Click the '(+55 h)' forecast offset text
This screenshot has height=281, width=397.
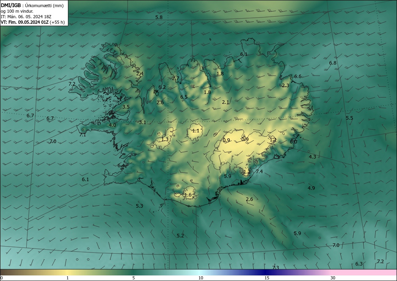[x=58, y=22]
